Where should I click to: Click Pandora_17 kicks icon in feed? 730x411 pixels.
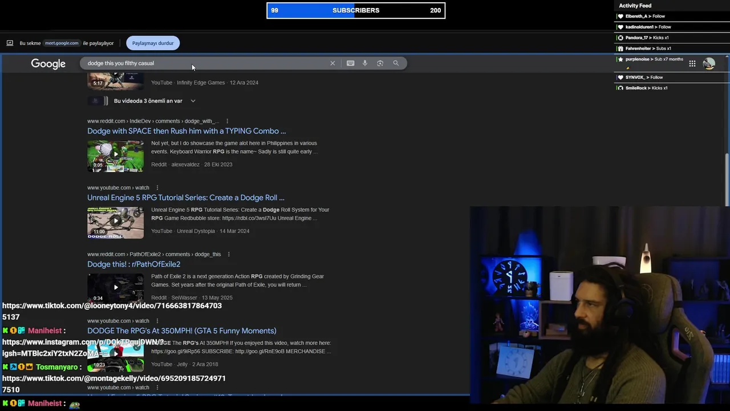[x=620, y=38]
